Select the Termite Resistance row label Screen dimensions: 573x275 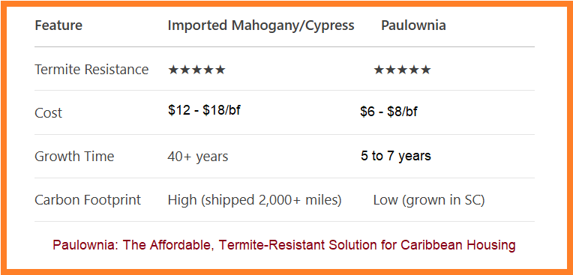91,69
